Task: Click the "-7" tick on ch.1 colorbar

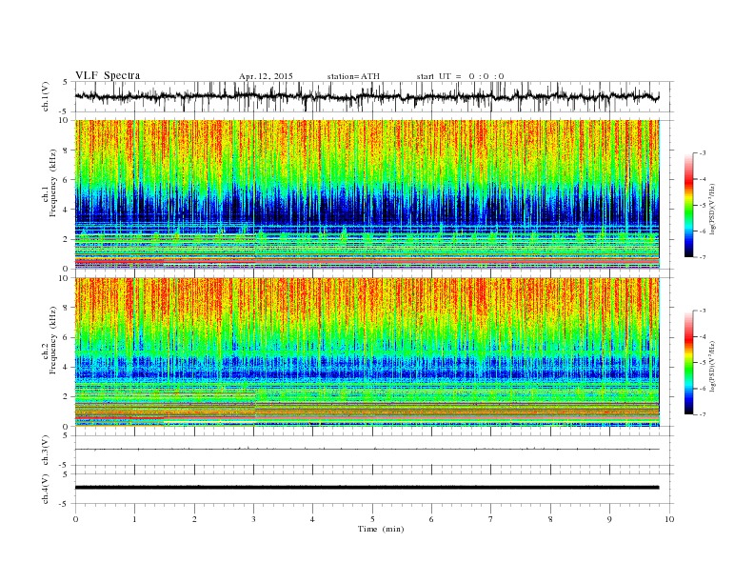Action: (x=703, y=257)
